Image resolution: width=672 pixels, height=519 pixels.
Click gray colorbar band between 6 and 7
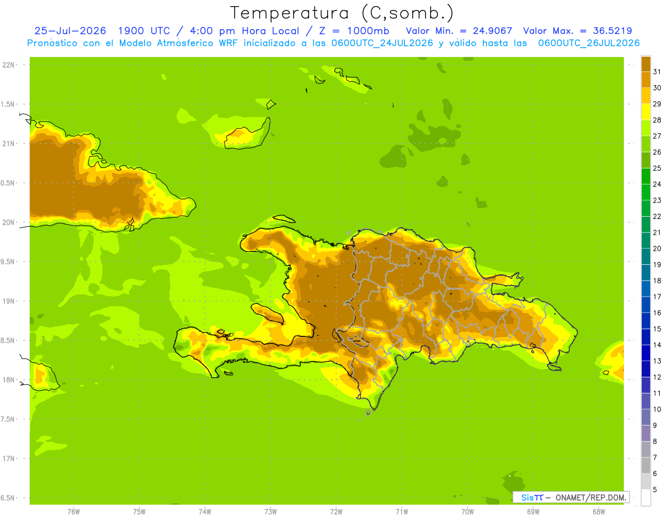(x=646, y=465)
